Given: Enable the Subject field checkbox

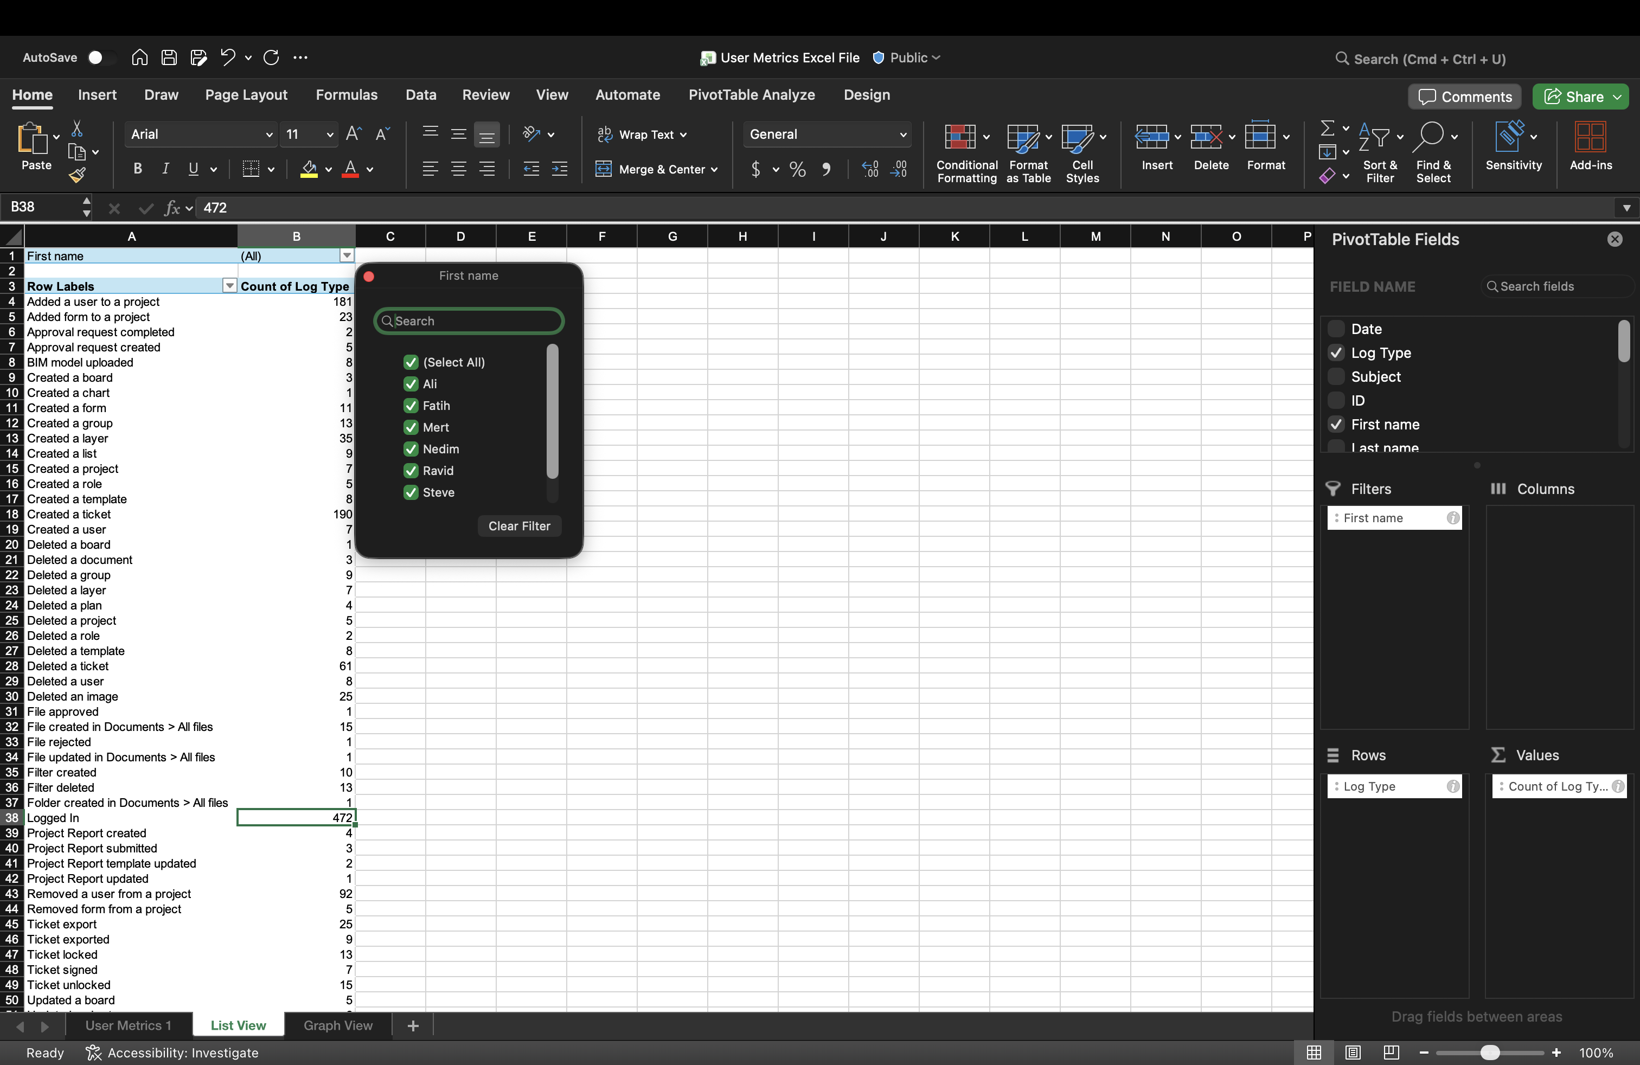Looking at the screenshot, I should pyautogui.click(x=1335, y=377).
